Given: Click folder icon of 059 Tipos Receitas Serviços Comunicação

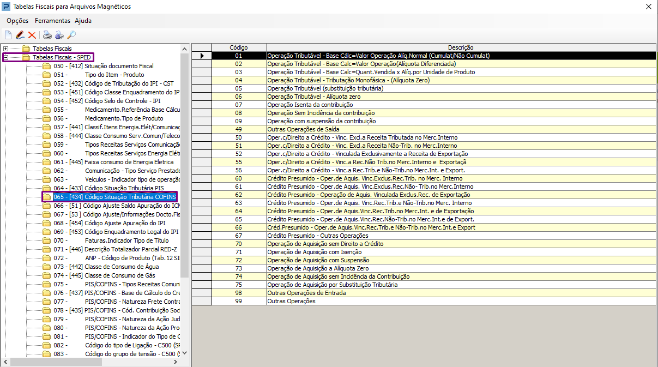Looking at the screenshot, I should pos(47,145).
